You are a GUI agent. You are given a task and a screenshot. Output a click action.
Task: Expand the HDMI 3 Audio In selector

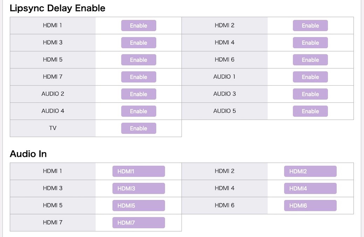coord(139,188)
